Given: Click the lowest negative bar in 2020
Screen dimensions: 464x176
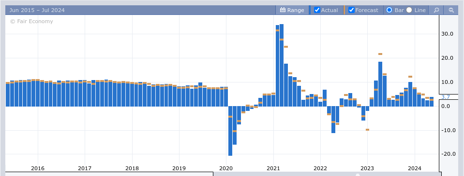Looking at the screenshot, I should point(230,131).
